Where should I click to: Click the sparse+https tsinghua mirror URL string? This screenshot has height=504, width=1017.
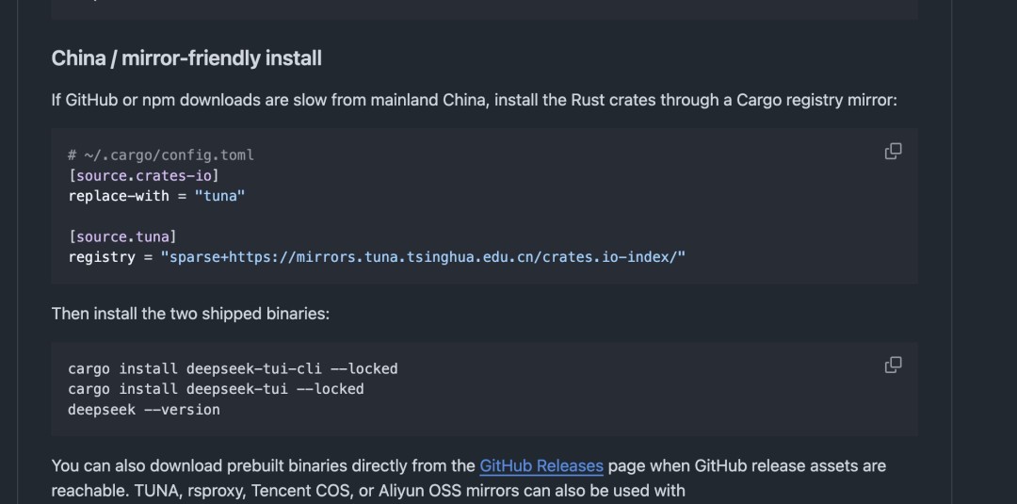click(423, 257)
